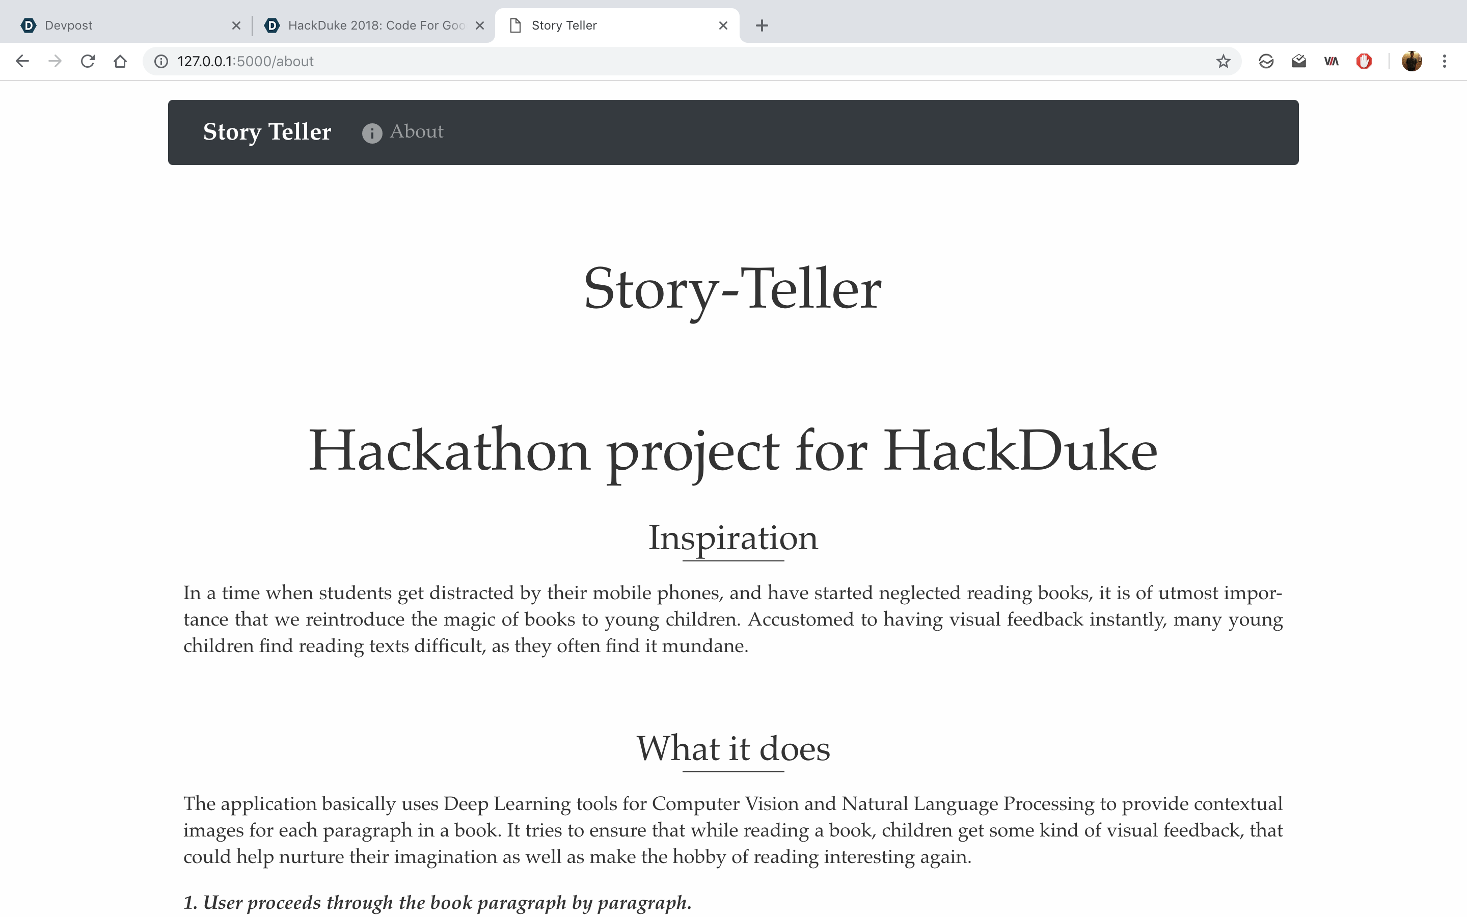View site information icon in address bar
Image resolution: width=1467 pixels, height=917 pixels.
point(161,61)
